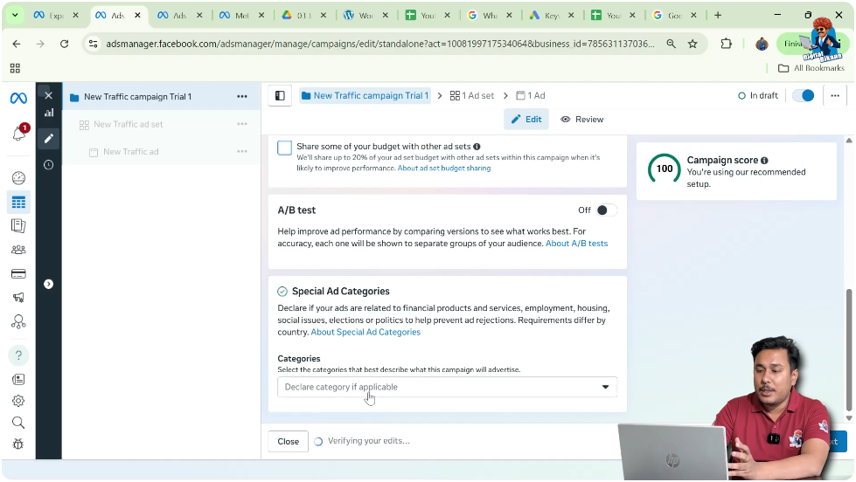Open the browser zoom magnifier icon
The image size is (856, 482).
point(671,44)
